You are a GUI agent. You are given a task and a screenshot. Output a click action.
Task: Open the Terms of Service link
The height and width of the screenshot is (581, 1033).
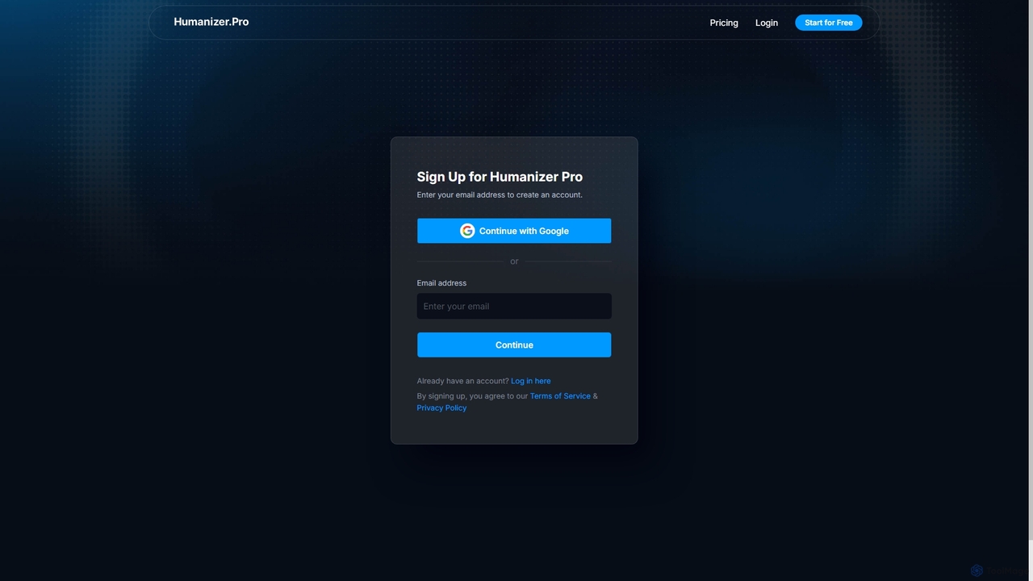coord(560,396)
